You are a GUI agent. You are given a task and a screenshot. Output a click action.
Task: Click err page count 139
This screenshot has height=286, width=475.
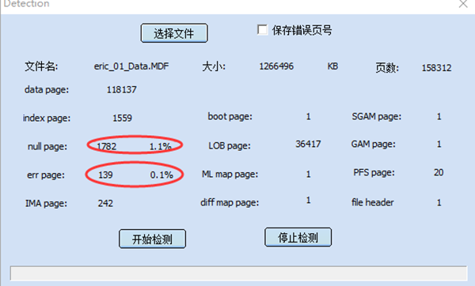pos(105,175)
